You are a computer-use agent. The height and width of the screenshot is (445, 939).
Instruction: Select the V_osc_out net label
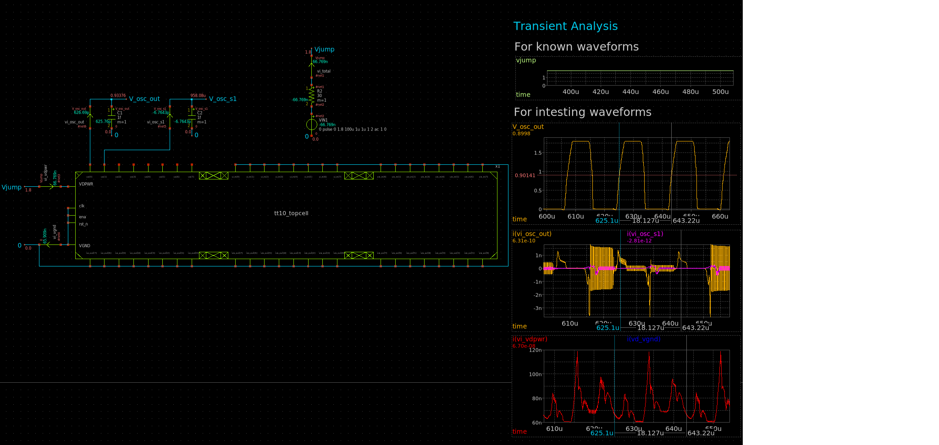pyautogui.click(x=144, y=98)
